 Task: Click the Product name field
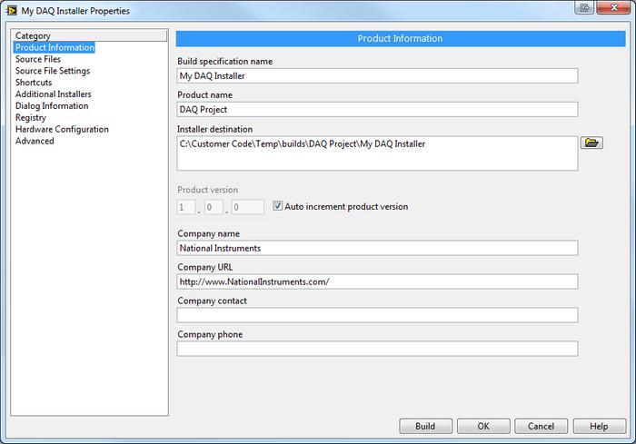coord(377,110)
